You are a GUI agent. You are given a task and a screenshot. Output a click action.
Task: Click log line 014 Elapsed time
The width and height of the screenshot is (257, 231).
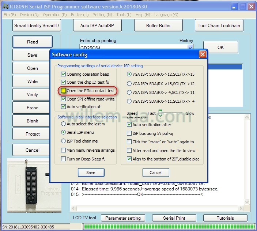[x=144, y=189]
